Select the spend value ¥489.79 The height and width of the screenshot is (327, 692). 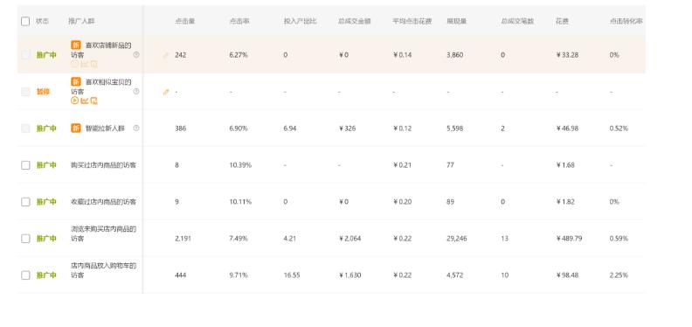(x=570, y=238)
